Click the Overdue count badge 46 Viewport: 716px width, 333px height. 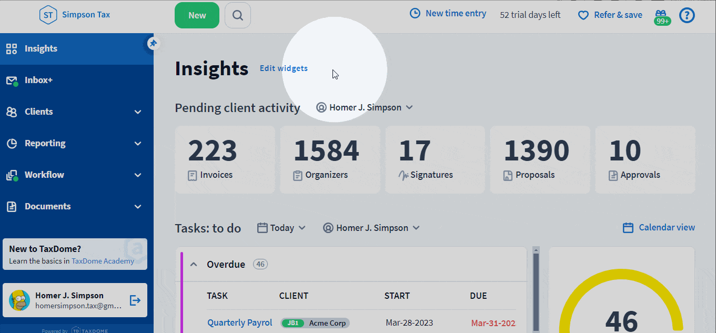(260, 264)
